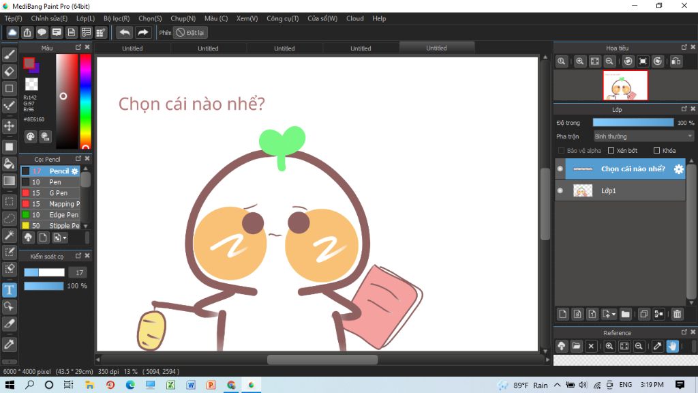
Task: Select the G Pen brush
Action: (x=50, y=193)
